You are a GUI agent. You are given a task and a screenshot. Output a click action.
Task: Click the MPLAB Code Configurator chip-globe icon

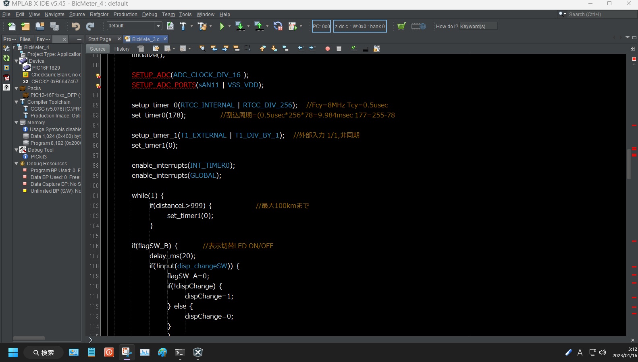pyautogui.click(x=418, y=26)
